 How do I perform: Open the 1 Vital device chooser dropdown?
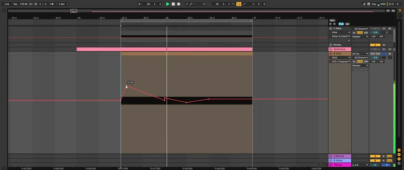(x=340, y=32)
